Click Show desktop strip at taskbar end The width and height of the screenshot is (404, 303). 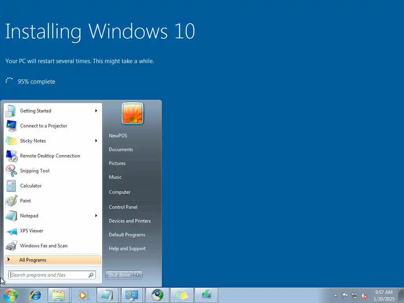coord(401,295)
